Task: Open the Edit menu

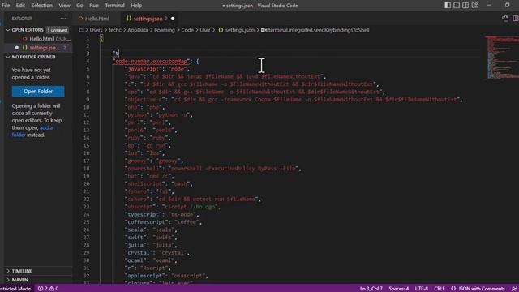Action: tap(20, 6)
